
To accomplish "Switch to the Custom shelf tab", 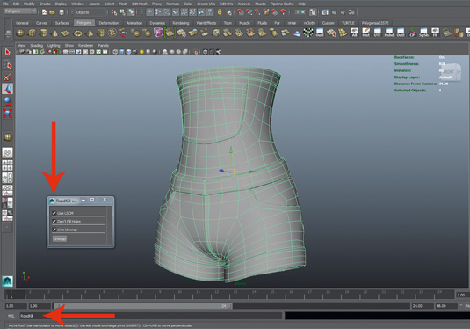I will click(x=328, y=23).
